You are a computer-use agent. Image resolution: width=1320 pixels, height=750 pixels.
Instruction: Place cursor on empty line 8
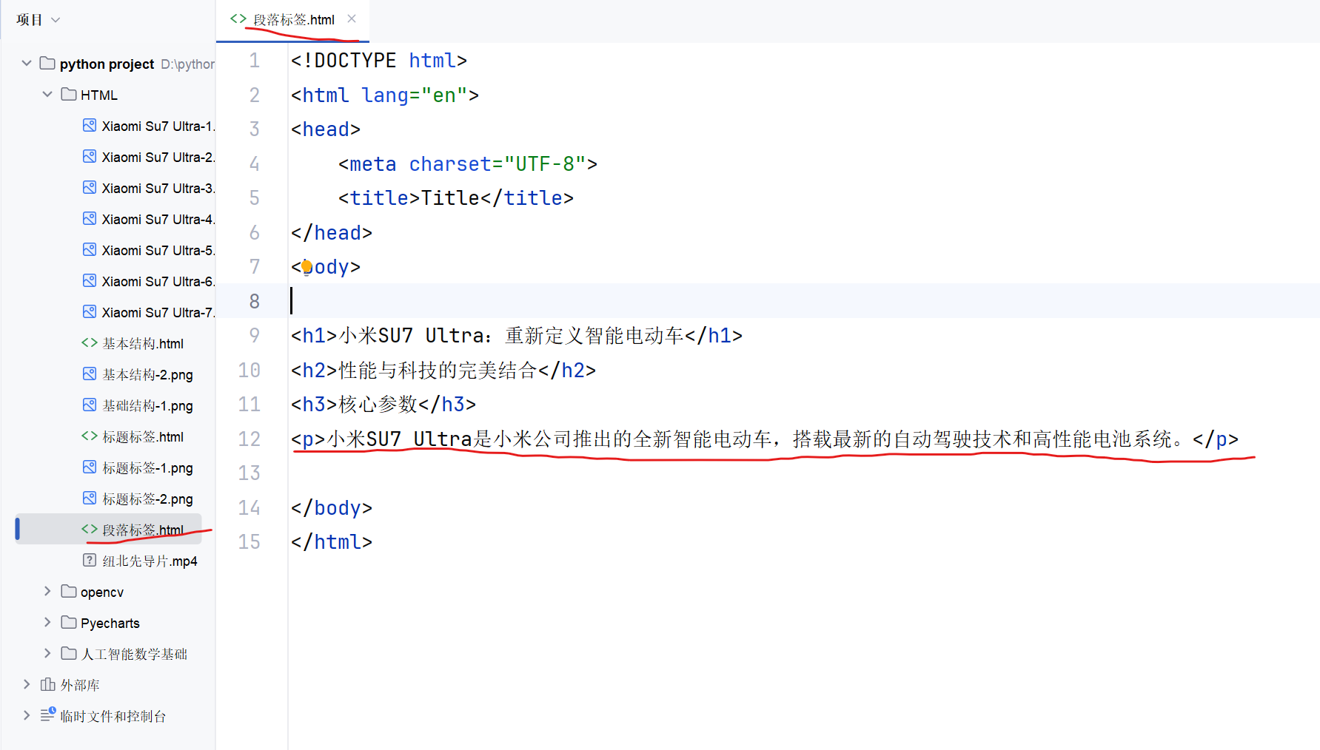tap(803, 301)
